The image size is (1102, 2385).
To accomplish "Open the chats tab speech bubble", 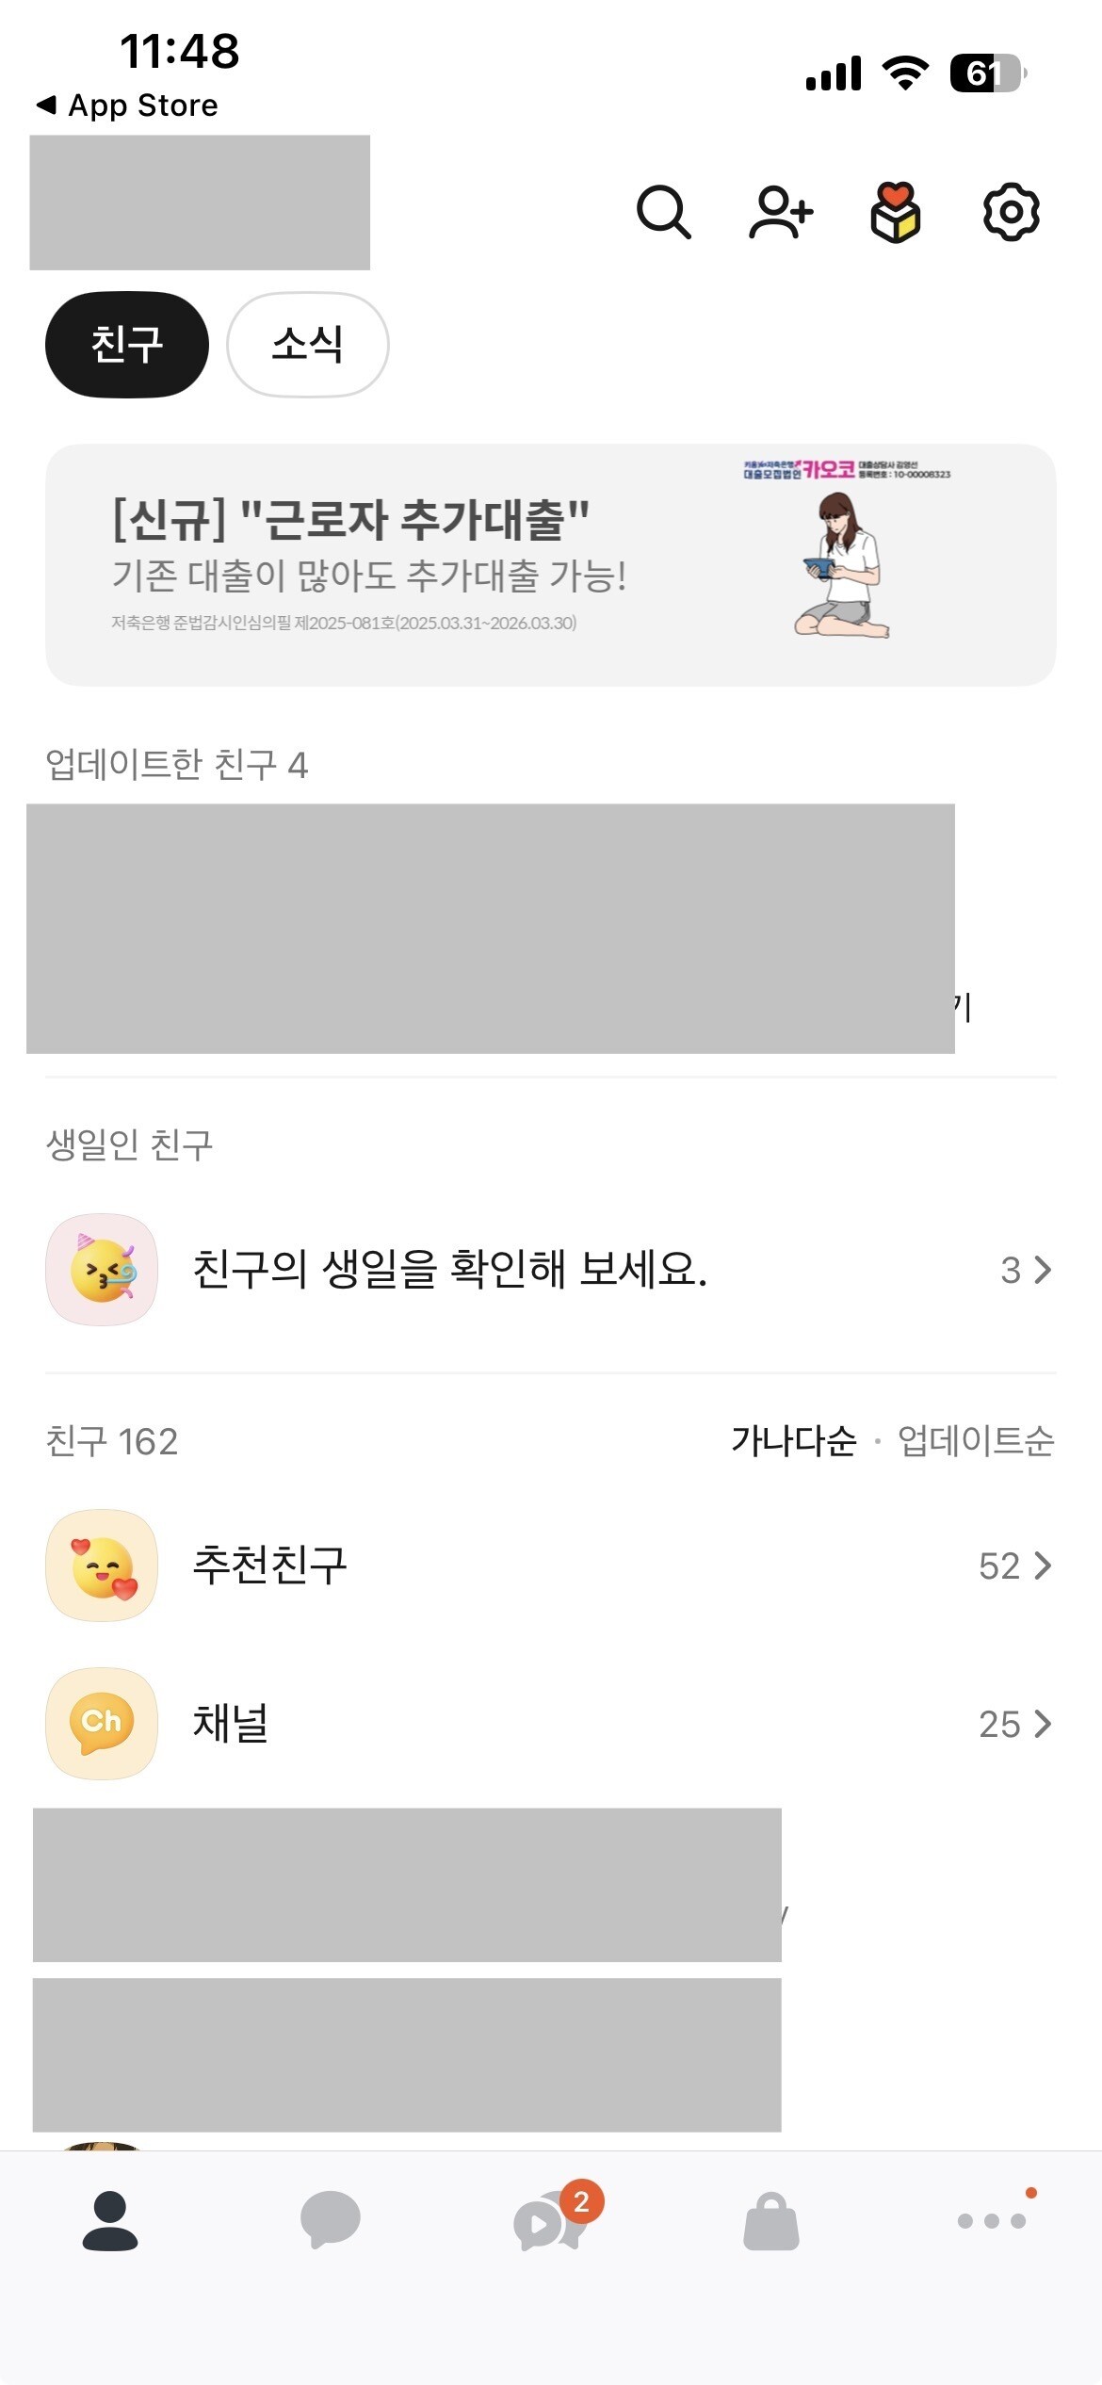I will pyautogui.click(x=330, y=2219).
